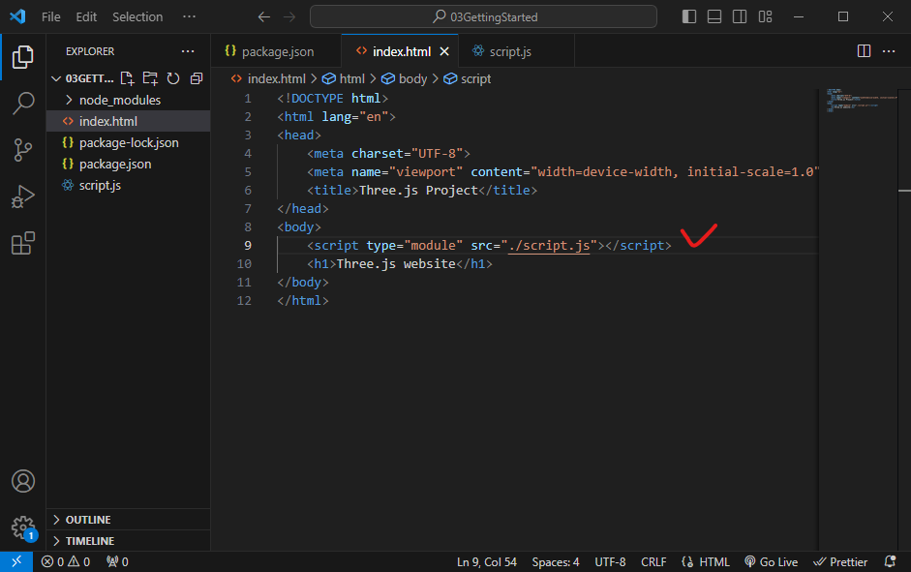Viewport: 911px width, 572px height.
Task: Split the editor to the right
Action: click(x=864, y=51)
